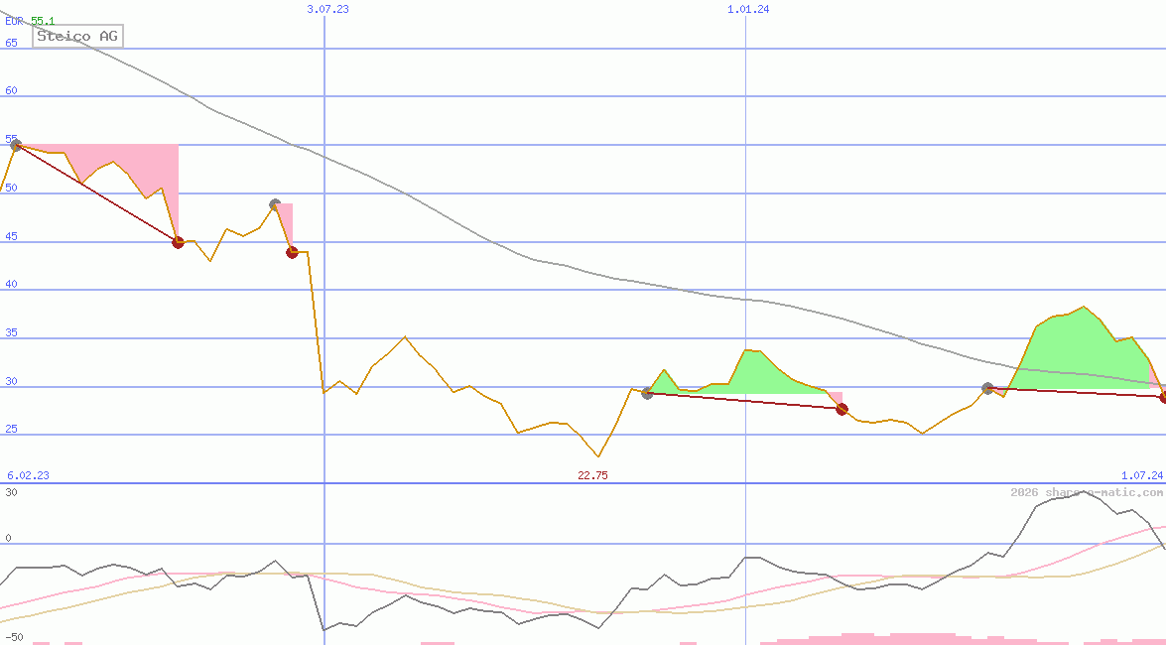Click the grey marker starting the first downtrend line
Image resolution: width=1166 pixels, height=645 pixels.
click(x=16, y=146)
